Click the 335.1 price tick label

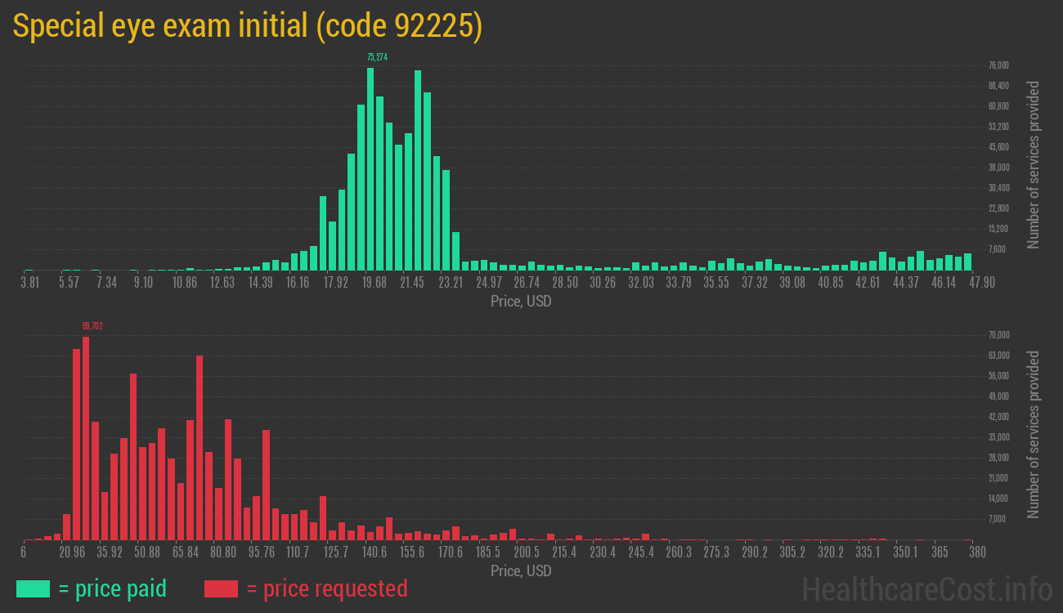click(868, 553)
